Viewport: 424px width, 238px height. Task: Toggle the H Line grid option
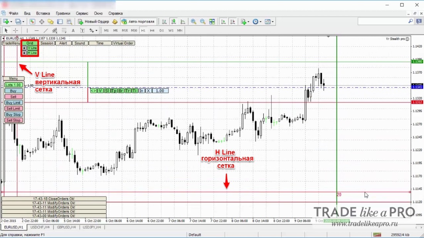point(32,53)
